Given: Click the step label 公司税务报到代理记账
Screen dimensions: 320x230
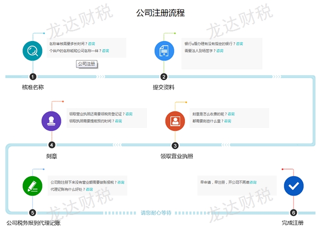Looking at the screenshot, I should coord(33,223).
